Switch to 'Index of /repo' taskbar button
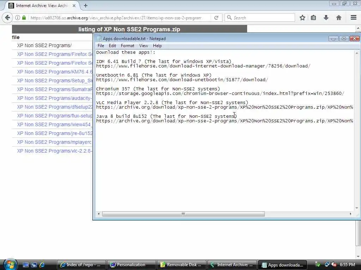 click(81, 265)
